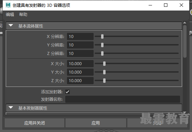Image resolution: width=192 pixels, height=132 pixels.
Task: Click the 关闭 button
Action: tap(157, 123)
